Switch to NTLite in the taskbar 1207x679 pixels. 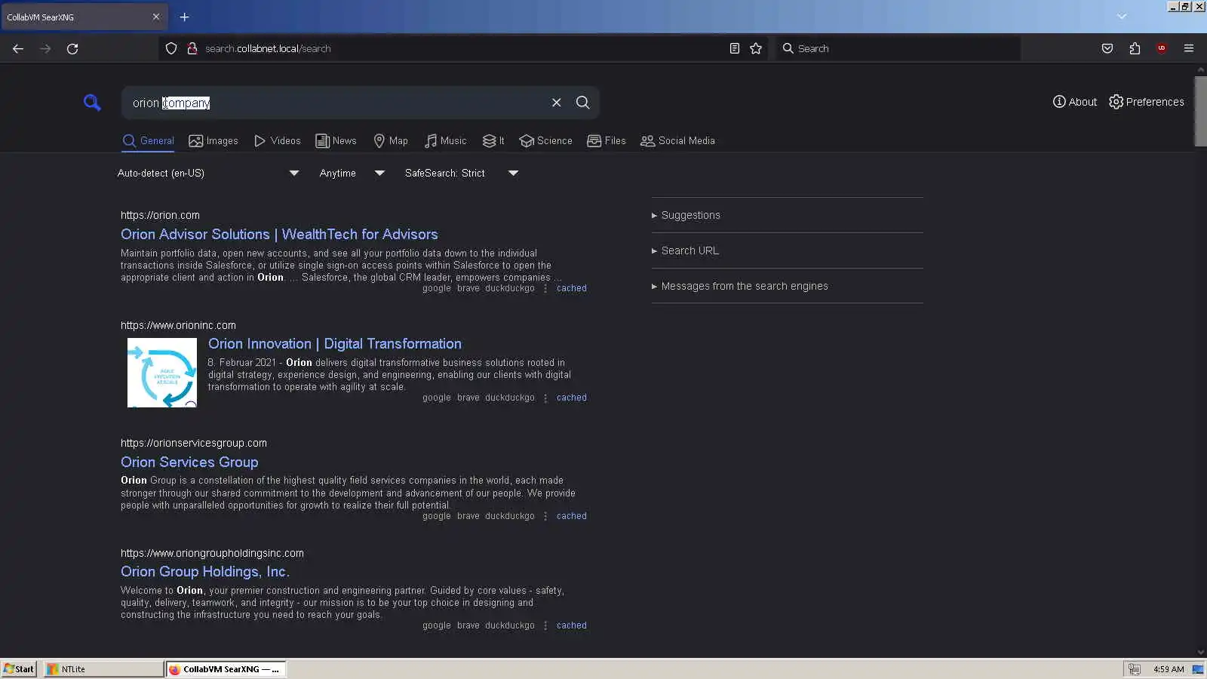point(103,669)
